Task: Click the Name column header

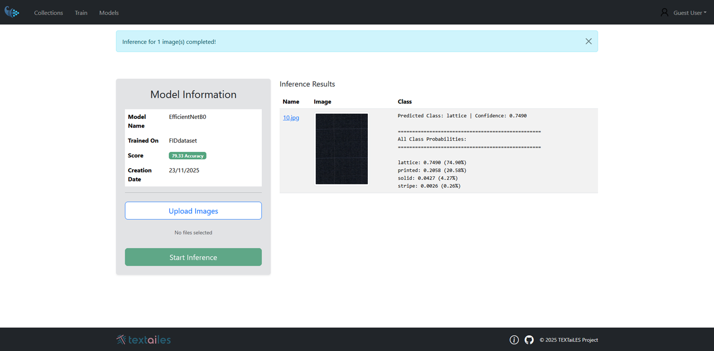Action: [x=291, y=102]
